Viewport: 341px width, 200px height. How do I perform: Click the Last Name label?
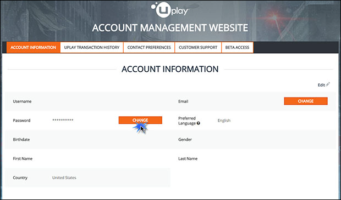188,158
